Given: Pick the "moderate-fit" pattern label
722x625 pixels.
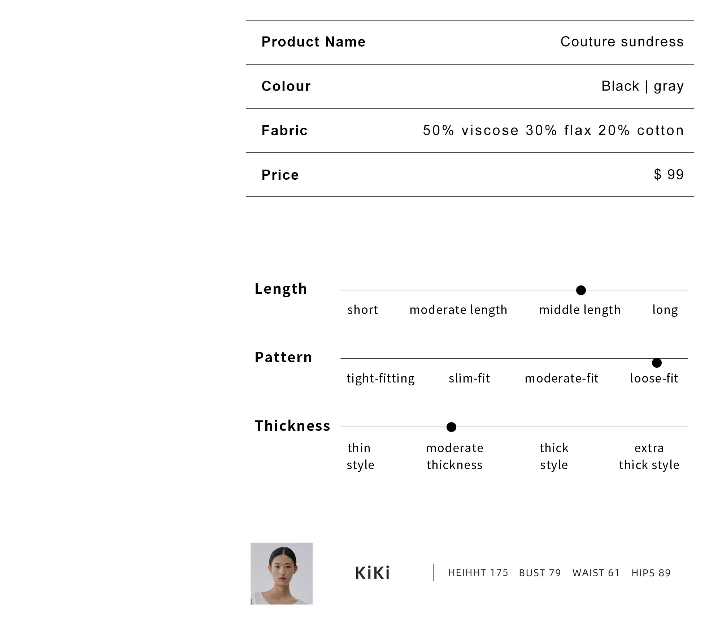Looking at the screenshot, I should coord(561,378).
